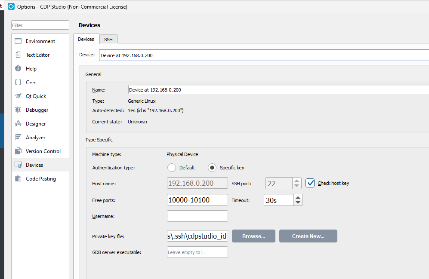Click the Host name field
Image resolution: width=429 pixels, height=279 pixels.
[197, 183]
